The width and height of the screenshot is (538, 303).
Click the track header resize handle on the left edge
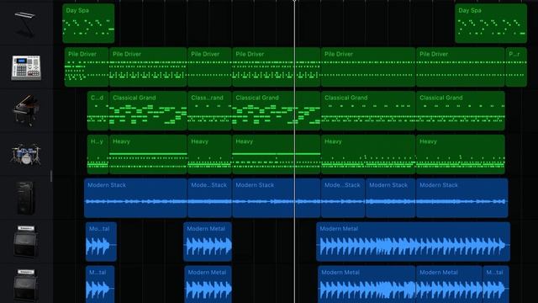[x=51, y=176]
